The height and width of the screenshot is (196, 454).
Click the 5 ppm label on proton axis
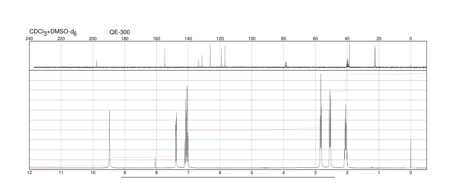click(252, 173)
